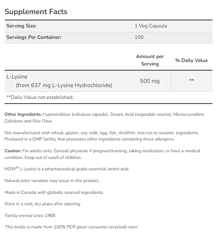Screen dimensions: 218x235
Task: Click the servings value 100
Action: [139, 37]
